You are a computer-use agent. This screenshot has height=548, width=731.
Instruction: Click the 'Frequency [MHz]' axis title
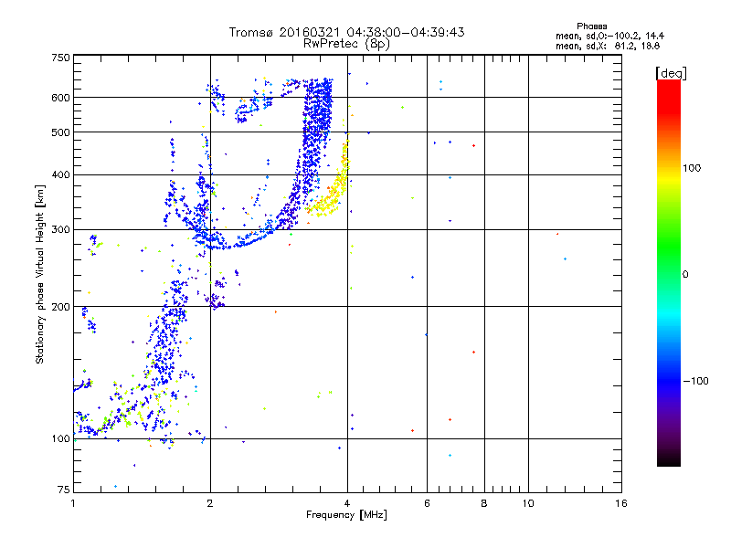click(346, 515)
